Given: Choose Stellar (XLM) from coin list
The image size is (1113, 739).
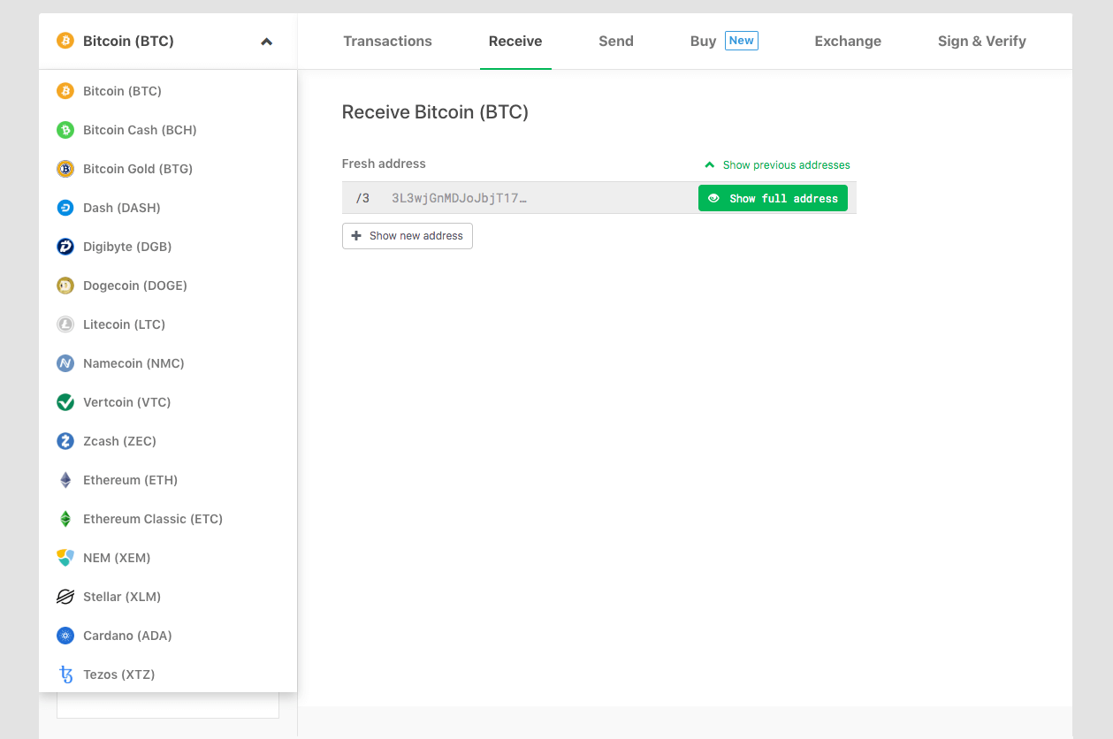Looking at the screenshot, I should coord(168,597).
